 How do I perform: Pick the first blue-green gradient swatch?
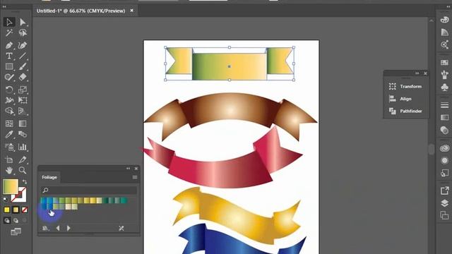click(x=44, y=200)
